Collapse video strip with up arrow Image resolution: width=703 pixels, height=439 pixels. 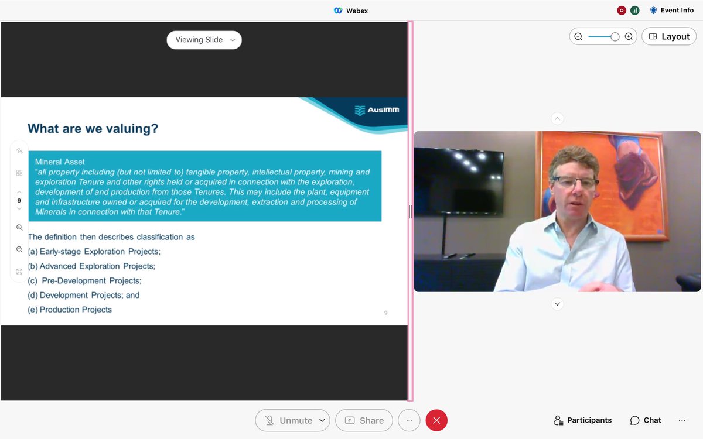click(x=558, y=119)
